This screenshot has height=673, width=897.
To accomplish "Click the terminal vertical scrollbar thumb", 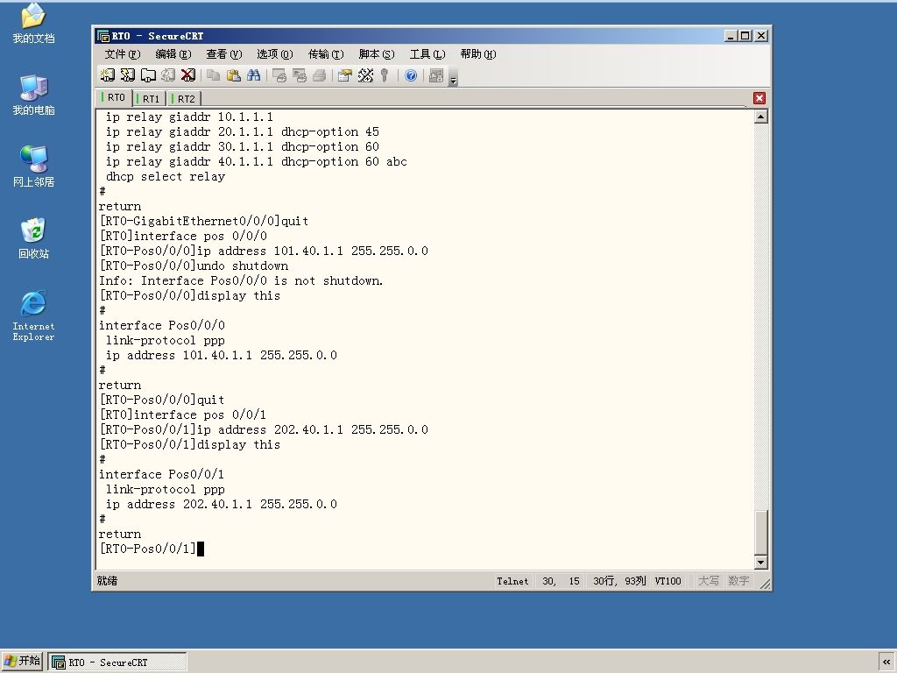I will 761,532.
